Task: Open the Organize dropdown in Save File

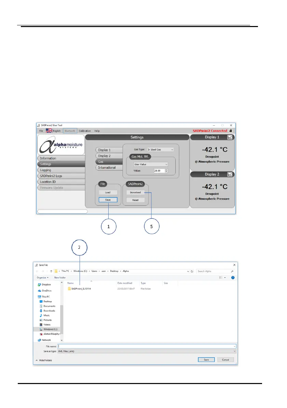Action: coord(43,278)
